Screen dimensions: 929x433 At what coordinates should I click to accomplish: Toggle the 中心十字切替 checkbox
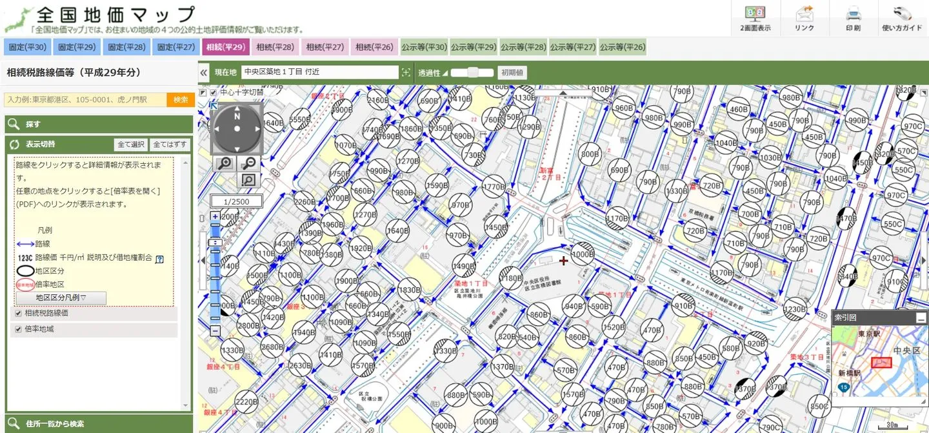click(213, 93)
